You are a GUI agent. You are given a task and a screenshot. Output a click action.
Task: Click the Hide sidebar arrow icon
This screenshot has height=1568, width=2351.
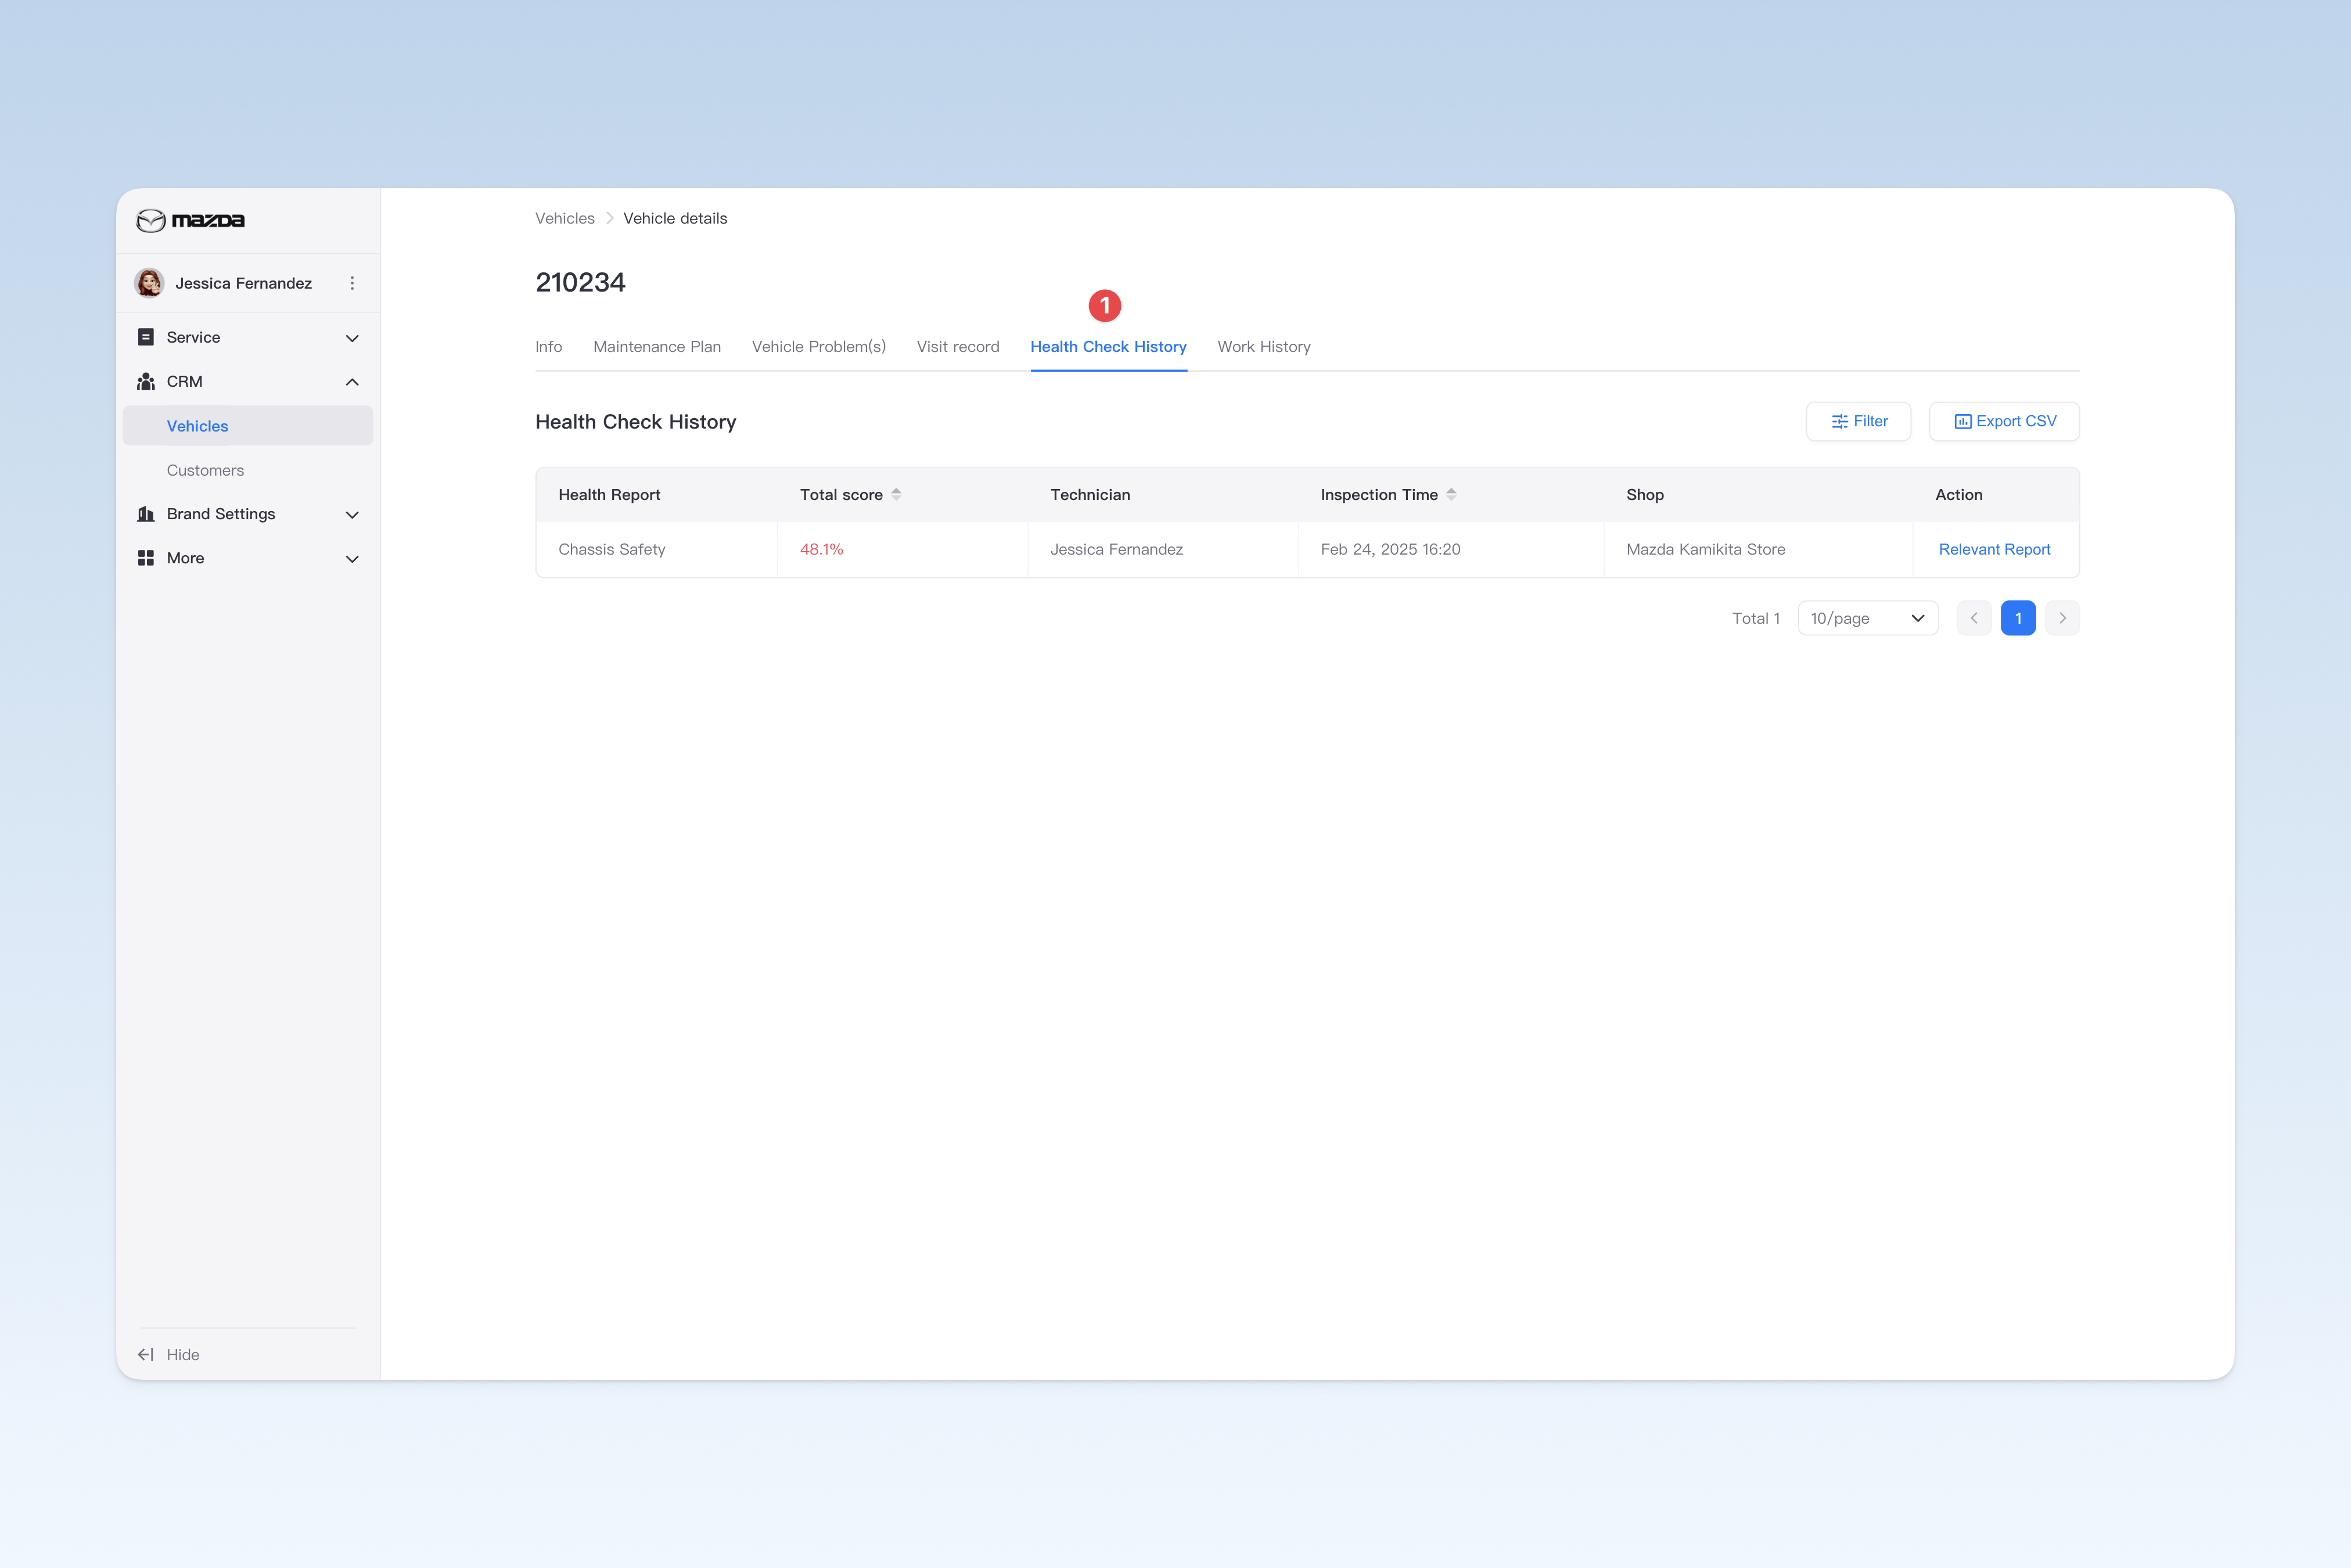[x=146, y=1354]
